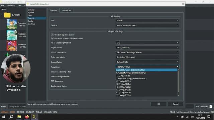Click Not Connected find a room link
Viewport: 214px width, 120px height.
click(193, 112)
